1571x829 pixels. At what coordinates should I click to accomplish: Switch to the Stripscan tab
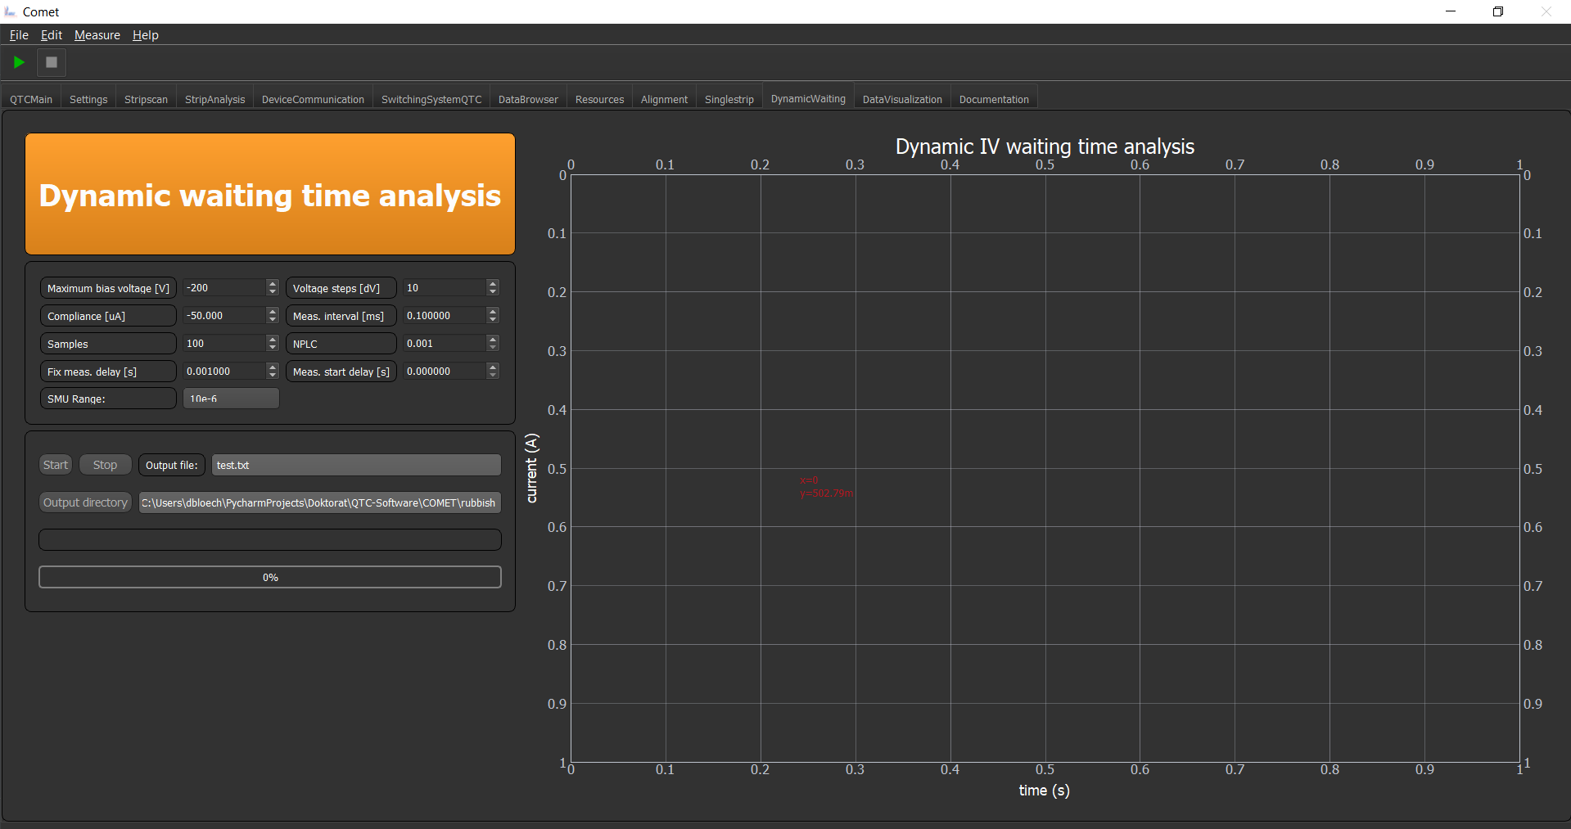tap(146, 99)
